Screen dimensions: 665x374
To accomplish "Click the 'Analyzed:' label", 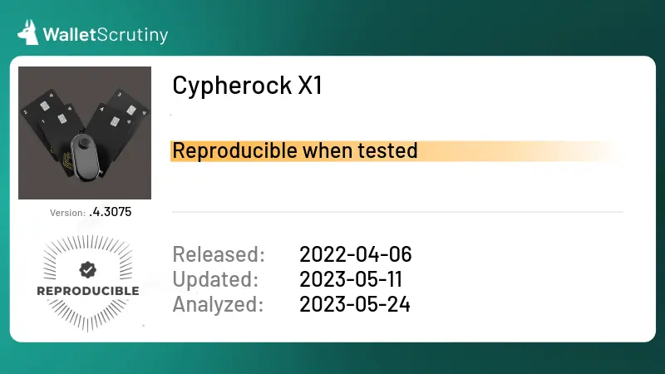I will [x=218, y=304].
